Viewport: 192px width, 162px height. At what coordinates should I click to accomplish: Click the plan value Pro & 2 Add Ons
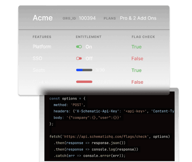click(x=138, y=18)
